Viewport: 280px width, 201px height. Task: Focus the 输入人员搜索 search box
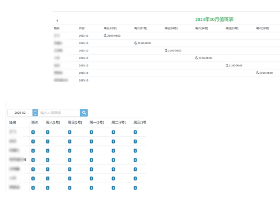coord(59,113)
